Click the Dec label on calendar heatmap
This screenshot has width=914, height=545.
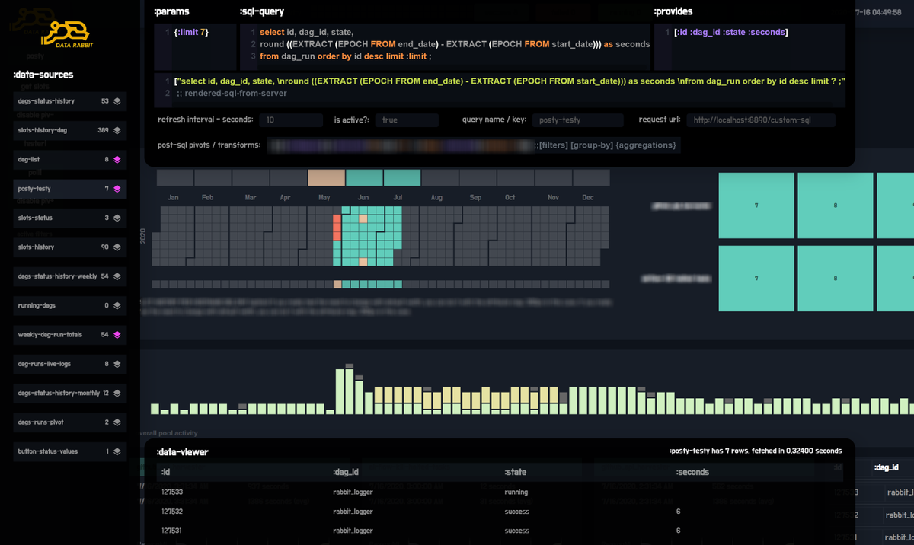(x=587, y=197)
